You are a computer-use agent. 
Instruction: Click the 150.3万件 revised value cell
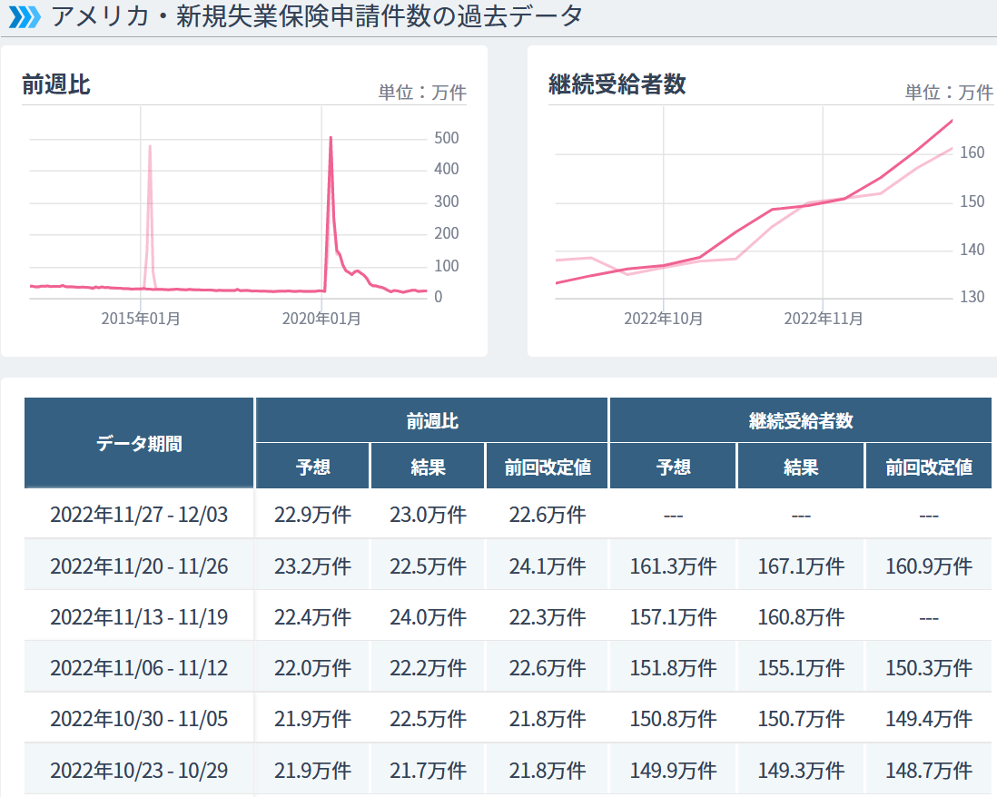pyautogui.click(x=928, y=667)
